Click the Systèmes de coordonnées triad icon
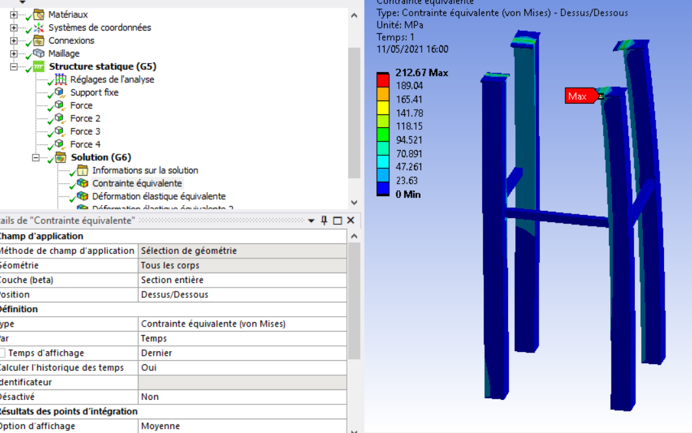692x433 pixels. tap(40, 27)
